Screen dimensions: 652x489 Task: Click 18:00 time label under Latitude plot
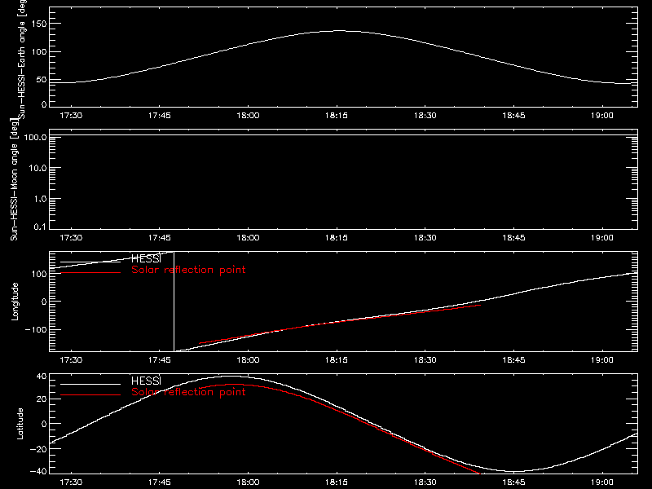(x=248, y=482)
